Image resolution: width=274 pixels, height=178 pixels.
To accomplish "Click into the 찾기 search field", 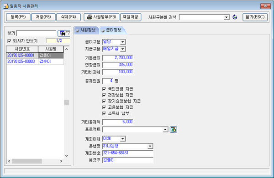I will 36,33.
